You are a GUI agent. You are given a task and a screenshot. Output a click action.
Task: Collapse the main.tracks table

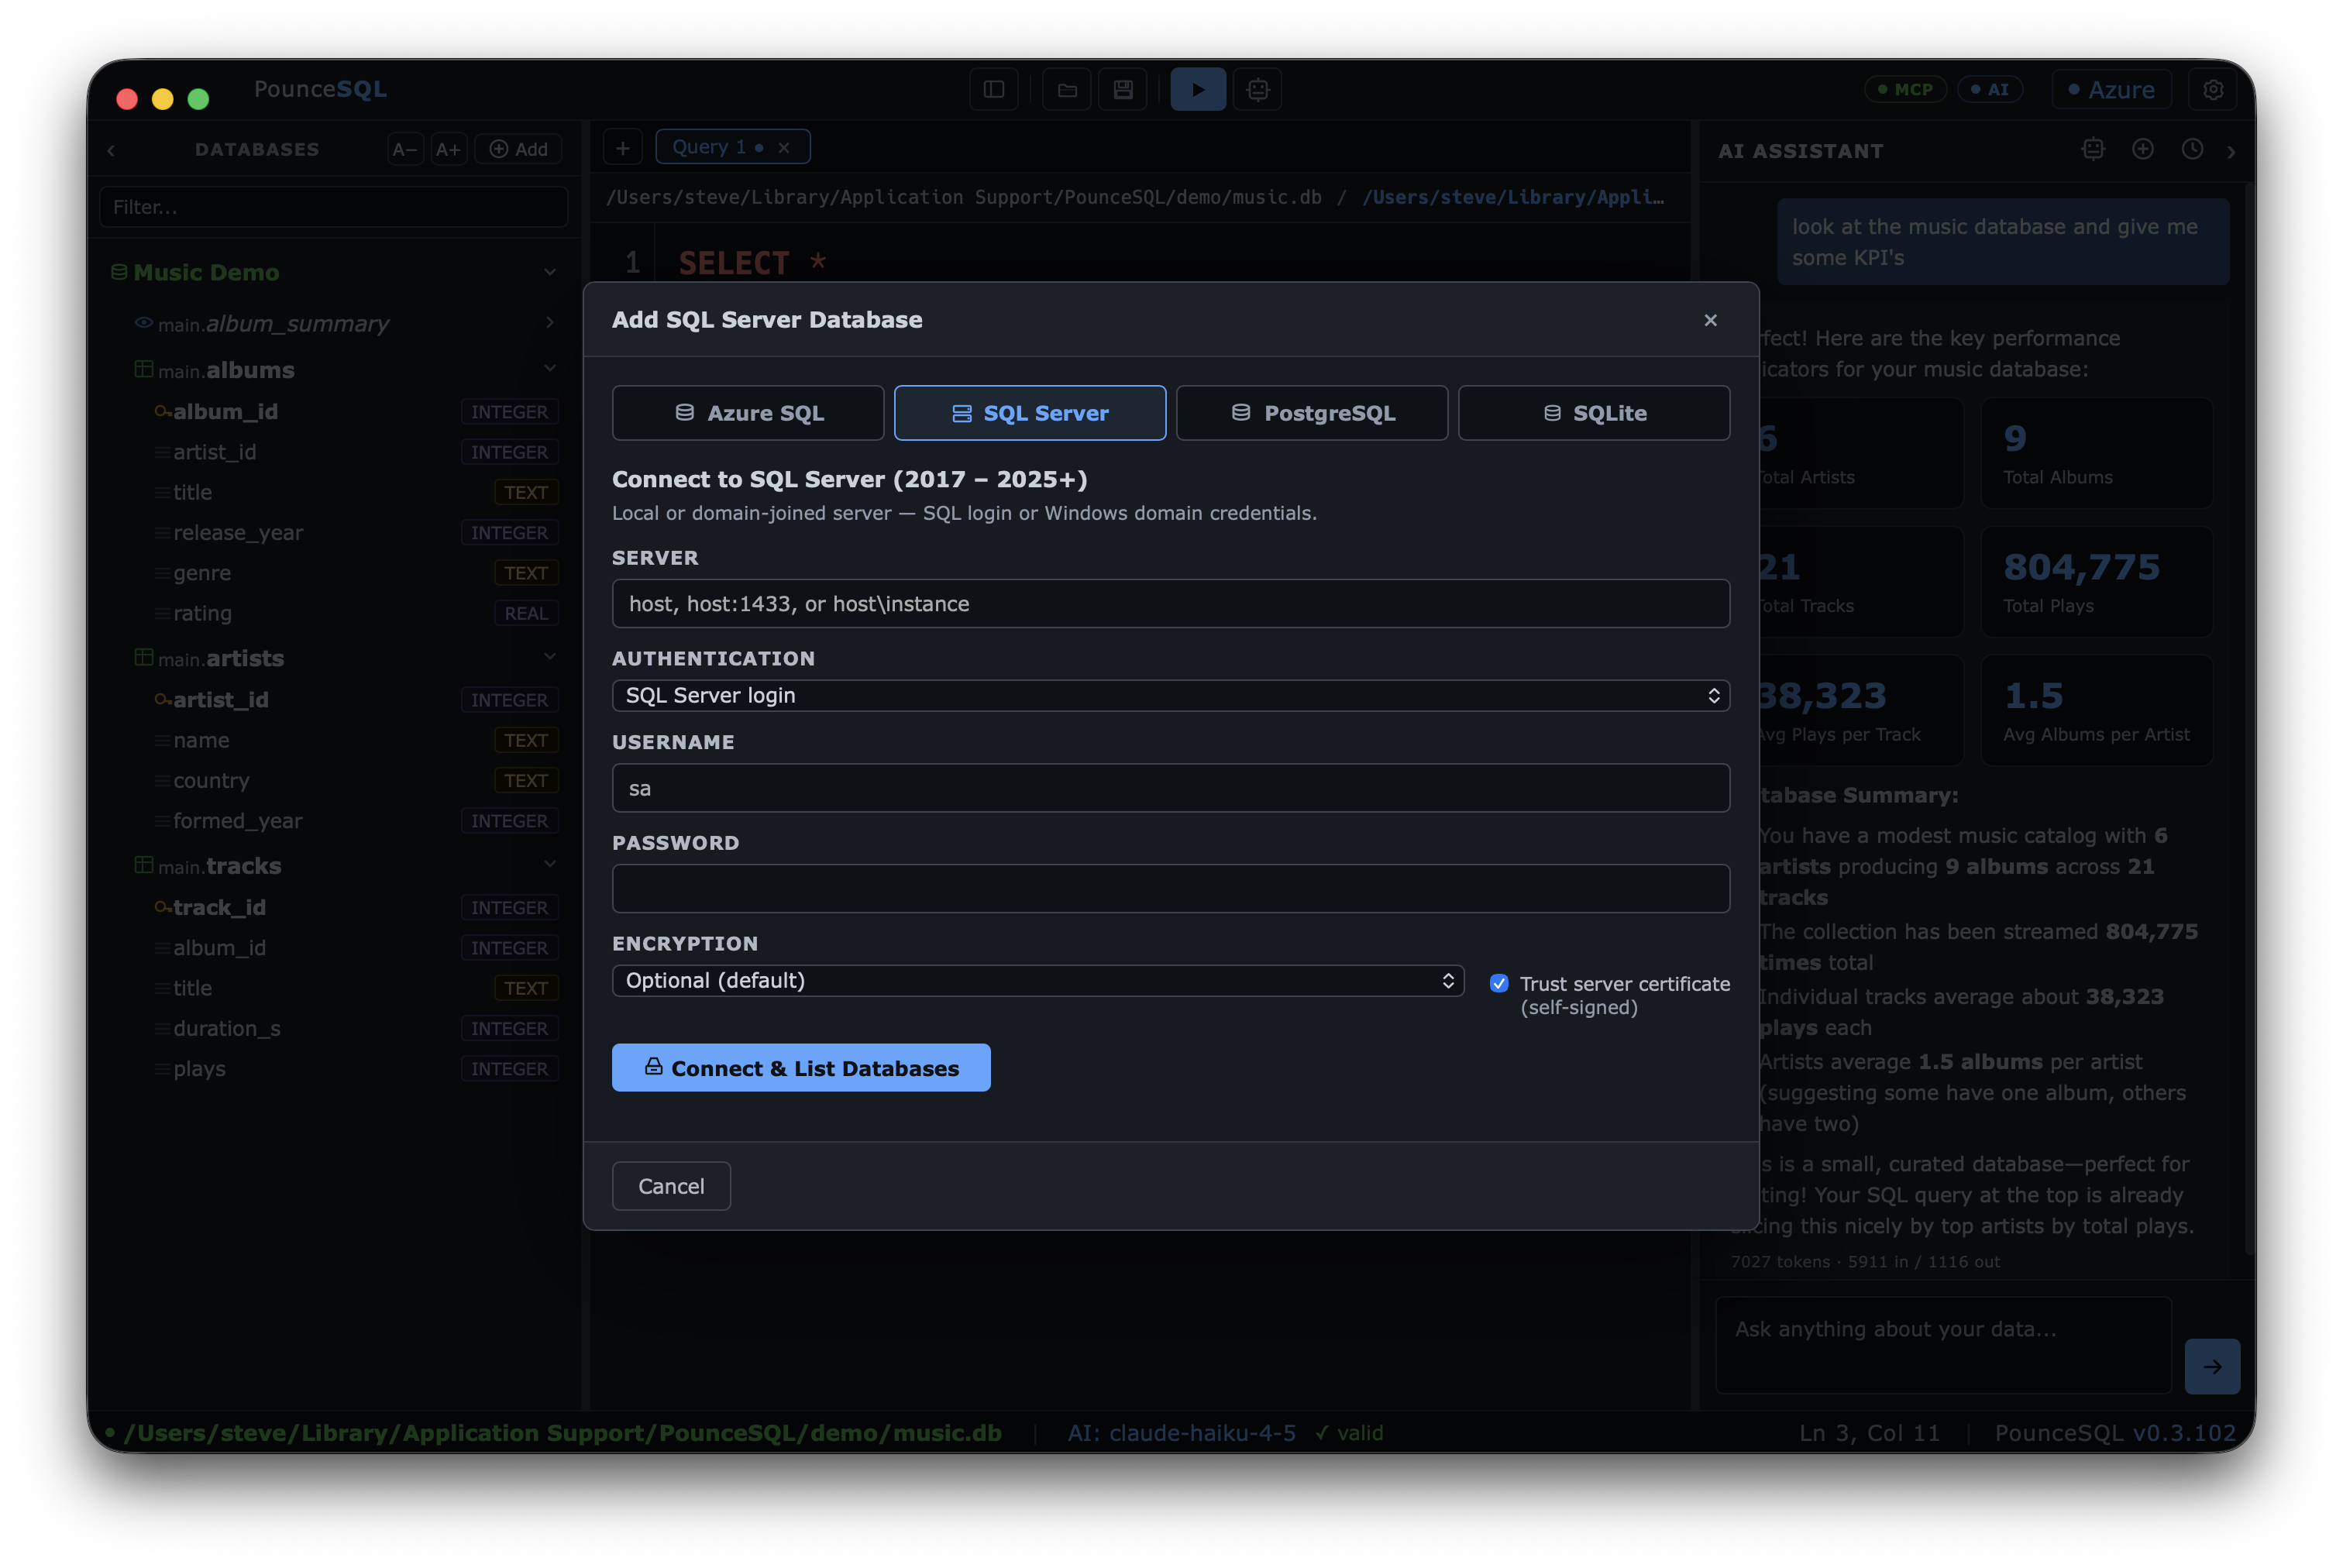(550, 864)
